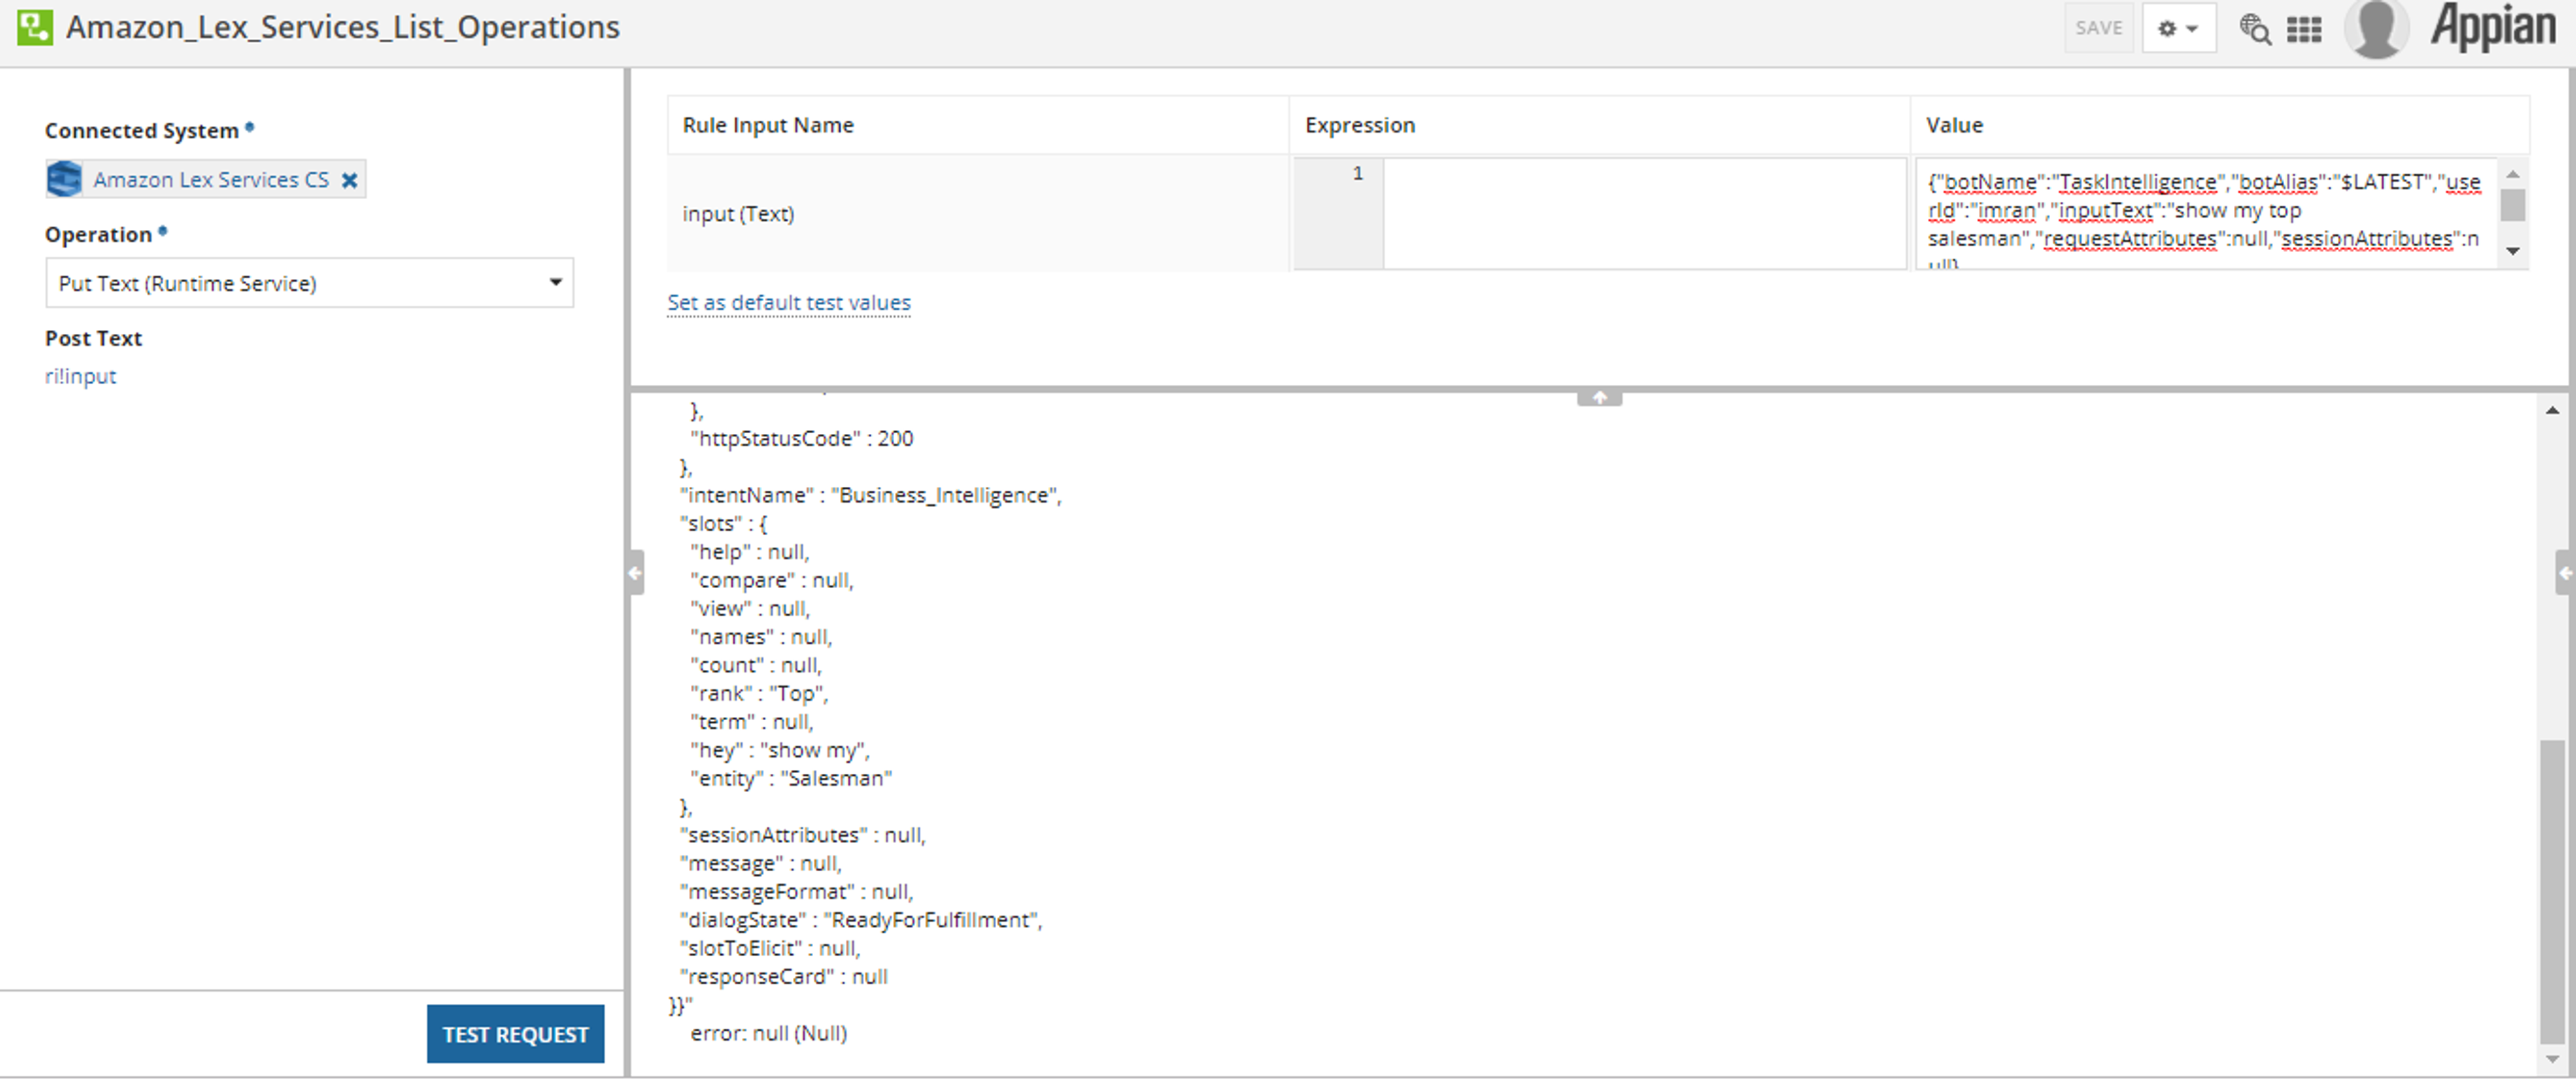Click the Value column header
The height and width of the screenshot is (1089, 2576).
point(1954,125)
